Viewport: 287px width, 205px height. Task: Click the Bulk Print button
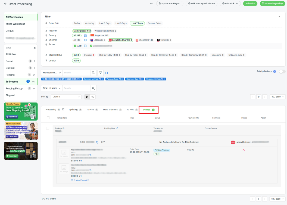pos(250,4)
